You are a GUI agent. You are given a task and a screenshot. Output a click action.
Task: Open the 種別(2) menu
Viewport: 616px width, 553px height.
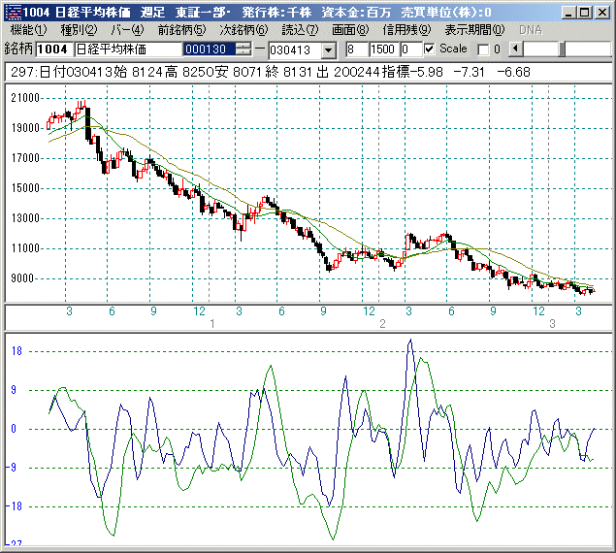pyautogui.click(x=79, y=30)
